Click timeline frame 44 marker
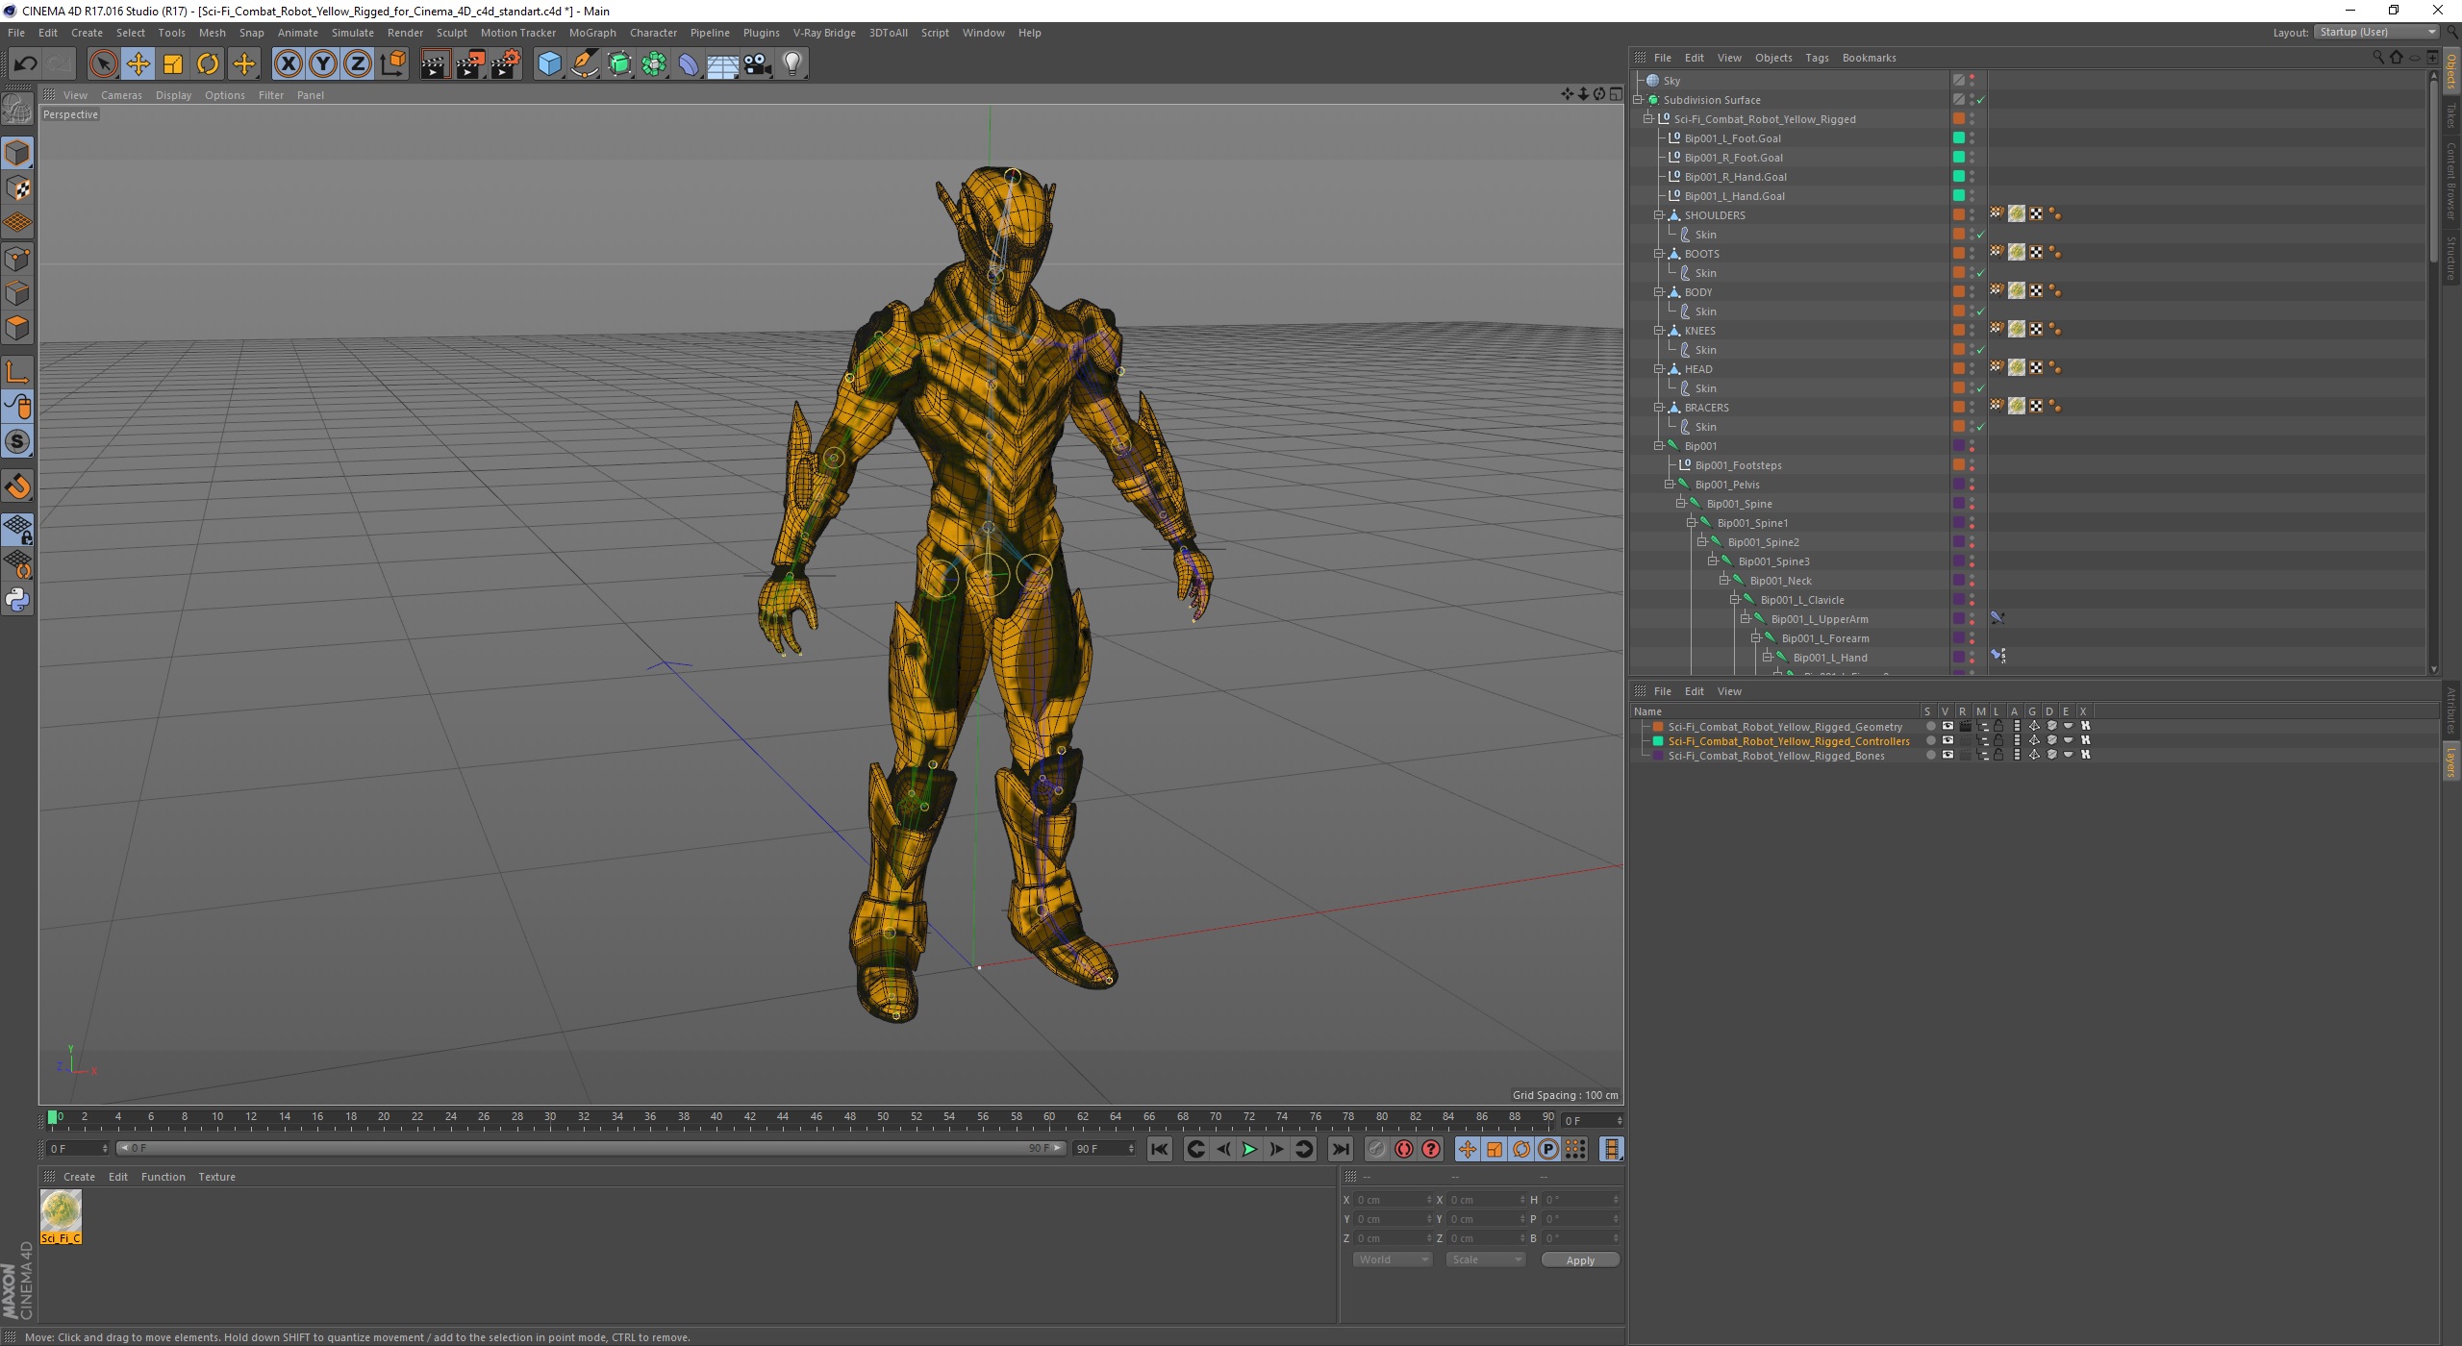This screenshot has height=1346, width=2462. [x=783, y=1117]
